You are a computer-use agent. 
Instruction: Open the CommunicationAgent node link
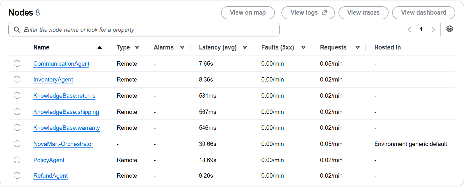61,64
